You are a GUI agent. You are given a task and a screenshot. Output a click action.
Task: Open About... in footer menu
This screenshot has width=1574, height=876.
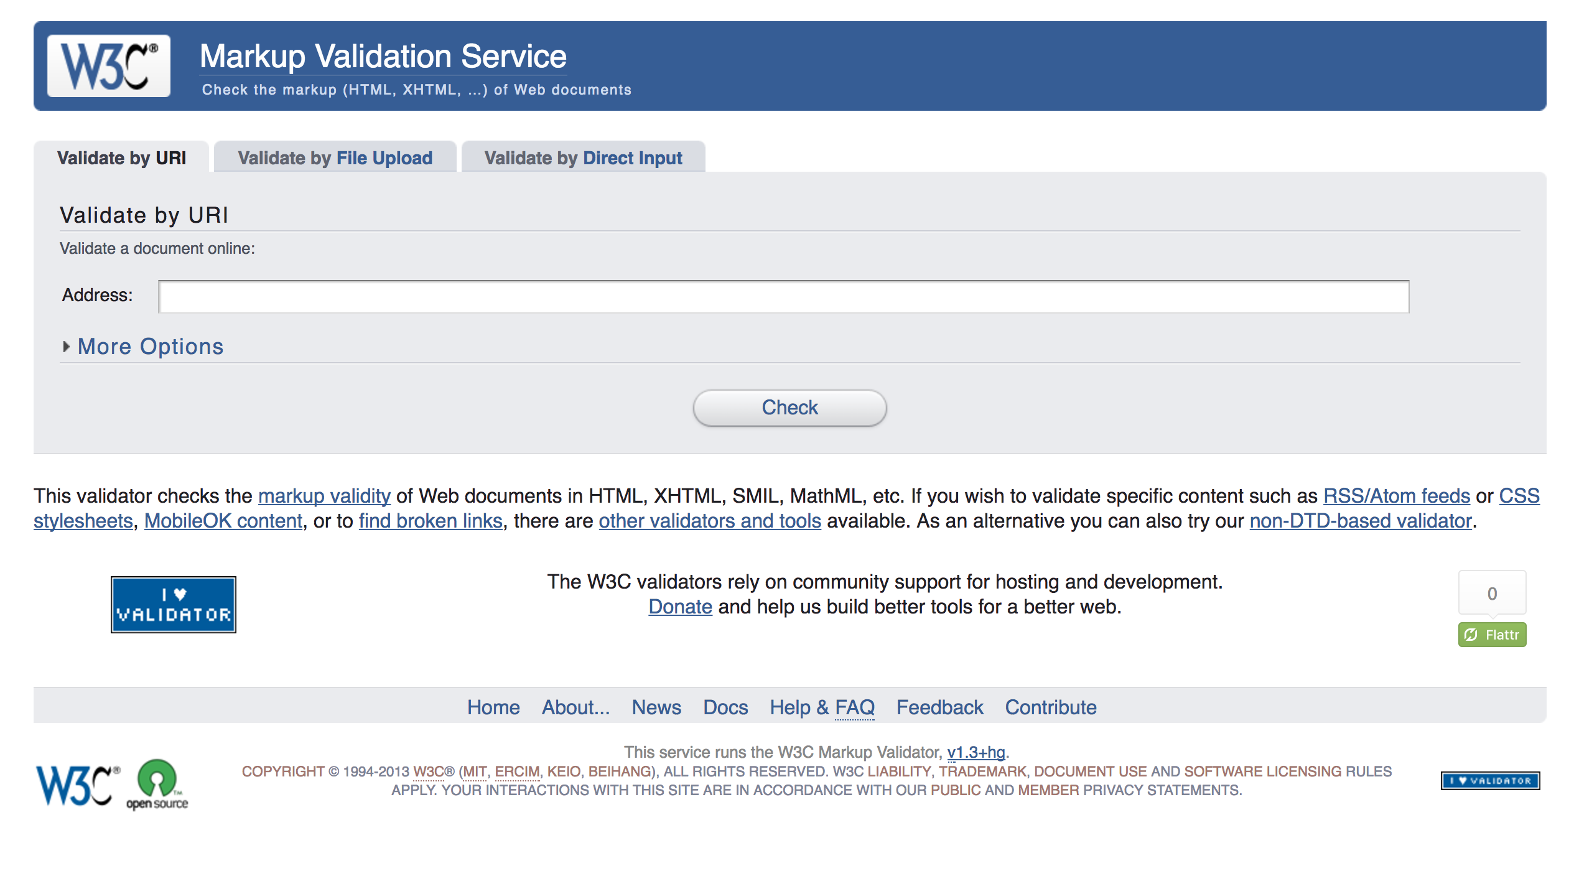click(575, 707)
